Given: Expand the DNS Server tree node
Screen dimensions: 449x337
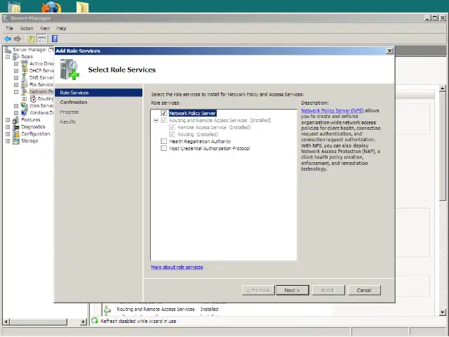Looking at the screenshot, I should click(16, 78).
